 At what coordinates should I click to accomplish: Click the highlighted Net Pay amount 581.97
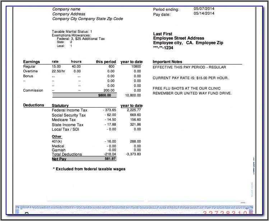109,159
